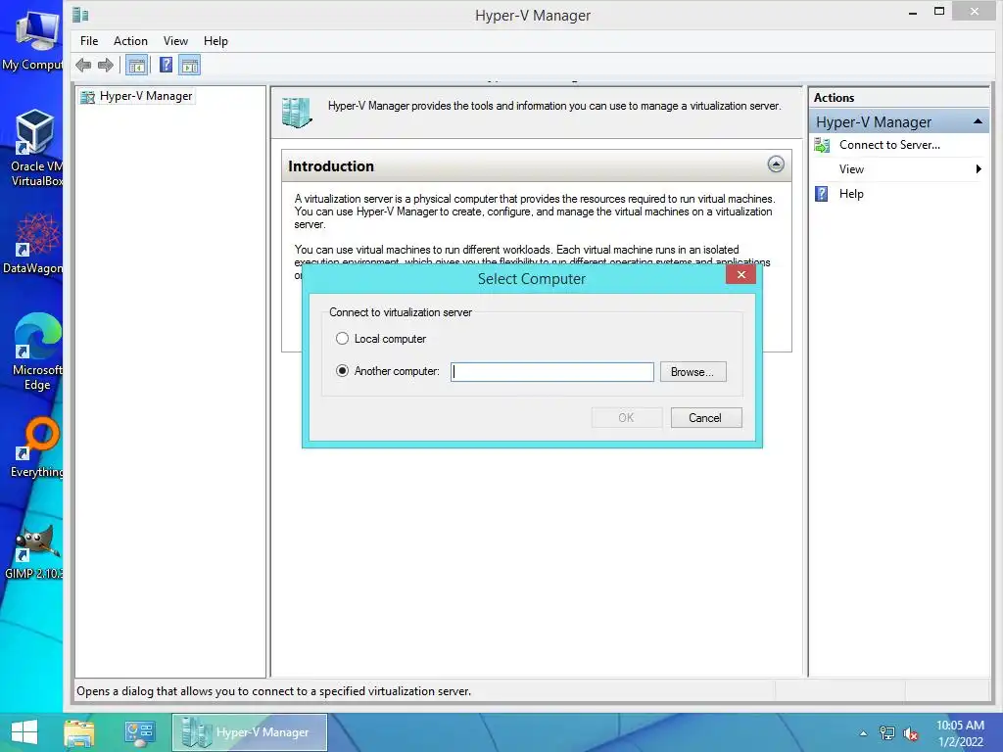
Task: Click the Another computer name field
Action: (552, 371)
